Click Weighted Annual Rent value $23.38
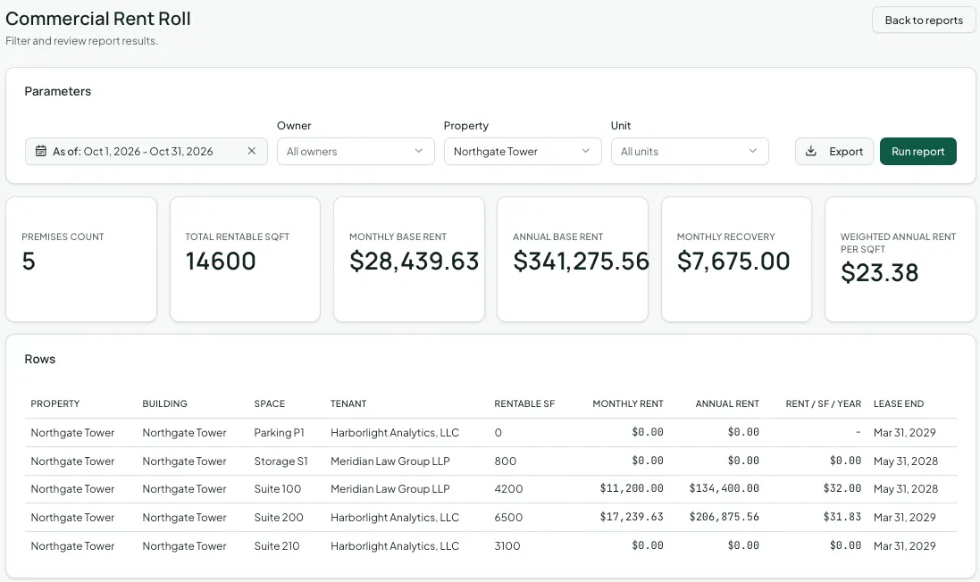The image size is (980, 582). pyautogui.click(x=879, y=273)
